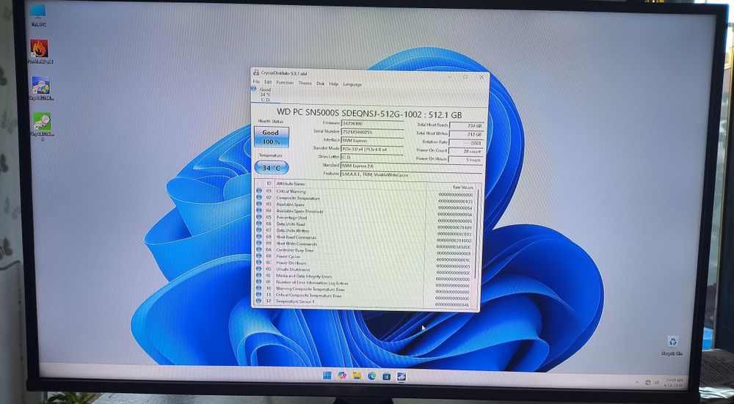This screenshot has width=734, height=404.
Task: Click the Interface NVM Express field
Action: 372,141
